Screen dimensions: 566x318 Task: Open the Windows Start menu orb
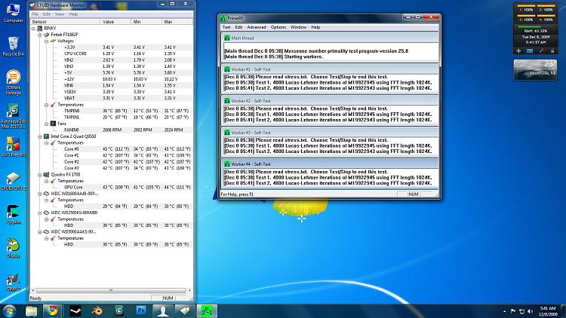tap(9, 310)
